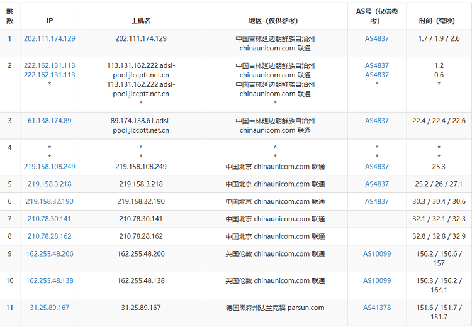This screenshot has width=472, height=327.
Task: Click the blue IP link 210.78.30.141
Action: [x=49, y=219]
